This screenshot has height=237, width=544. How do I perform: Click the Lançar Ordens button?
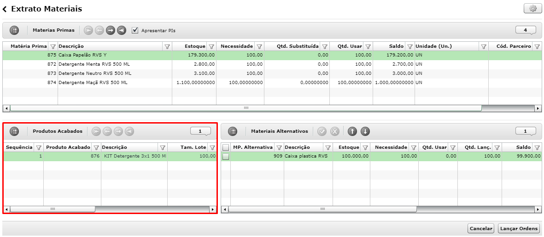[519, 228]
